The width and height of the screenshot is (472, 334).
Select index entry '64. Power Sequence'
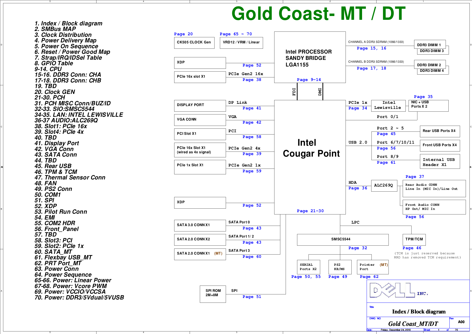point(63,275)
